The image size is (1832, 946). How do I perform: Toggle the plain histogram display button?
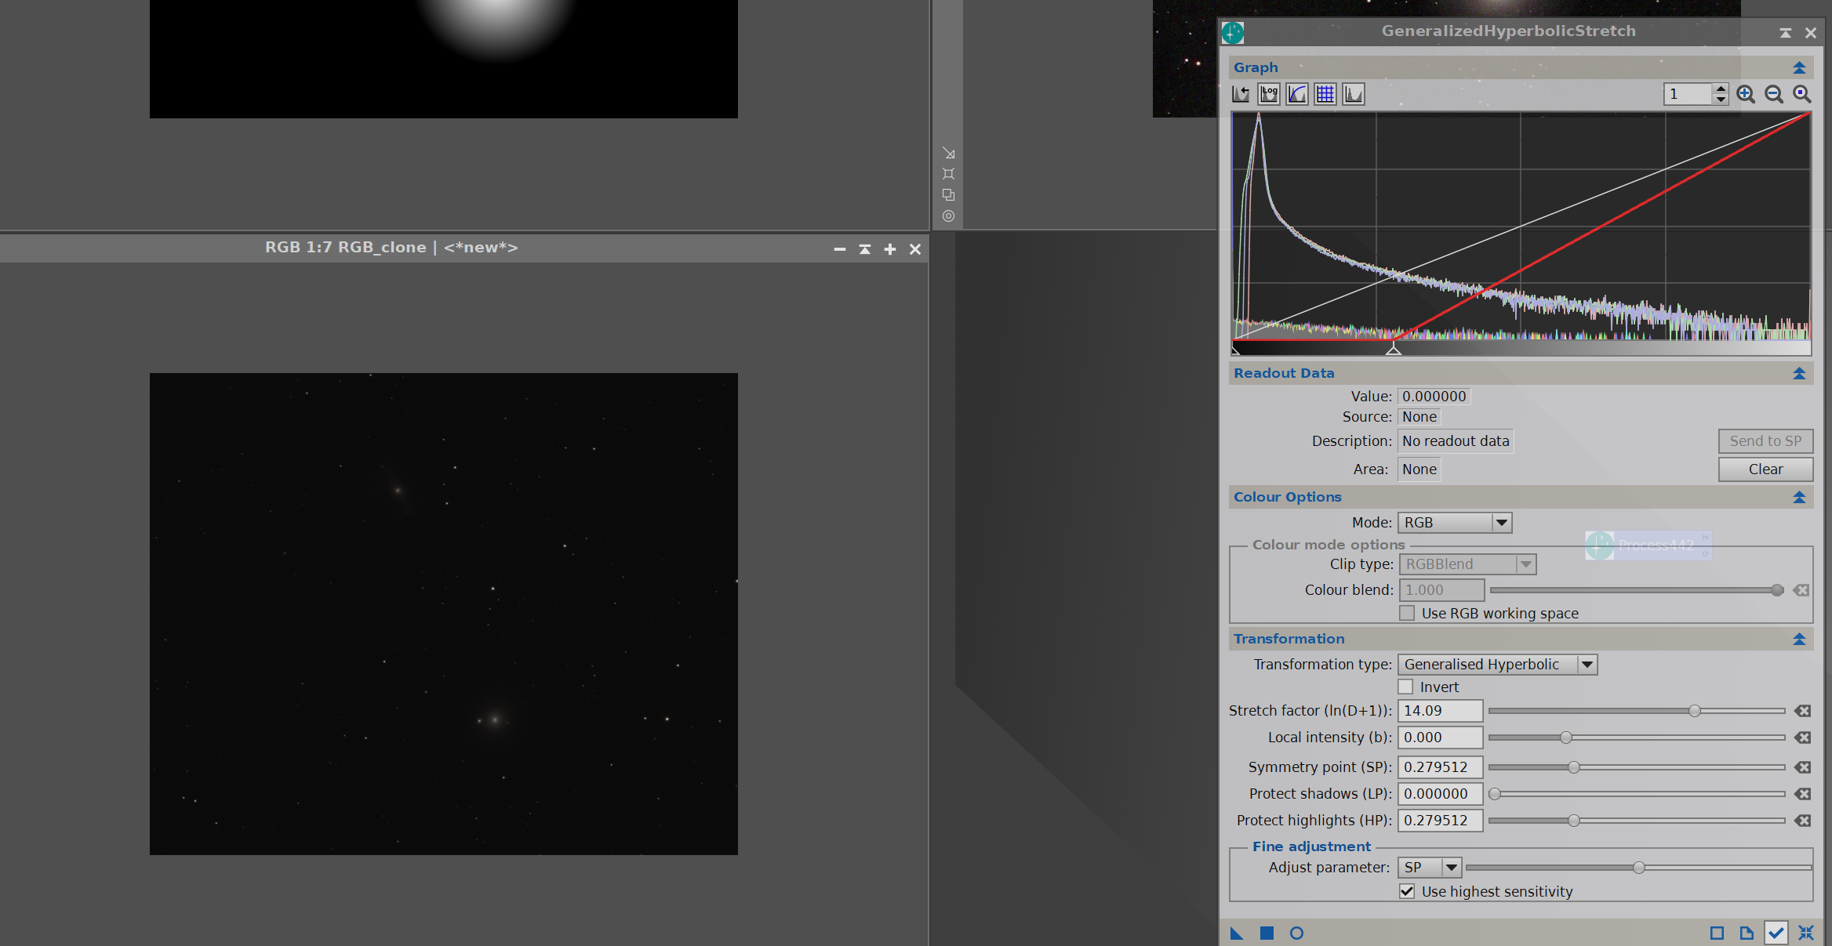(1354, 94)
